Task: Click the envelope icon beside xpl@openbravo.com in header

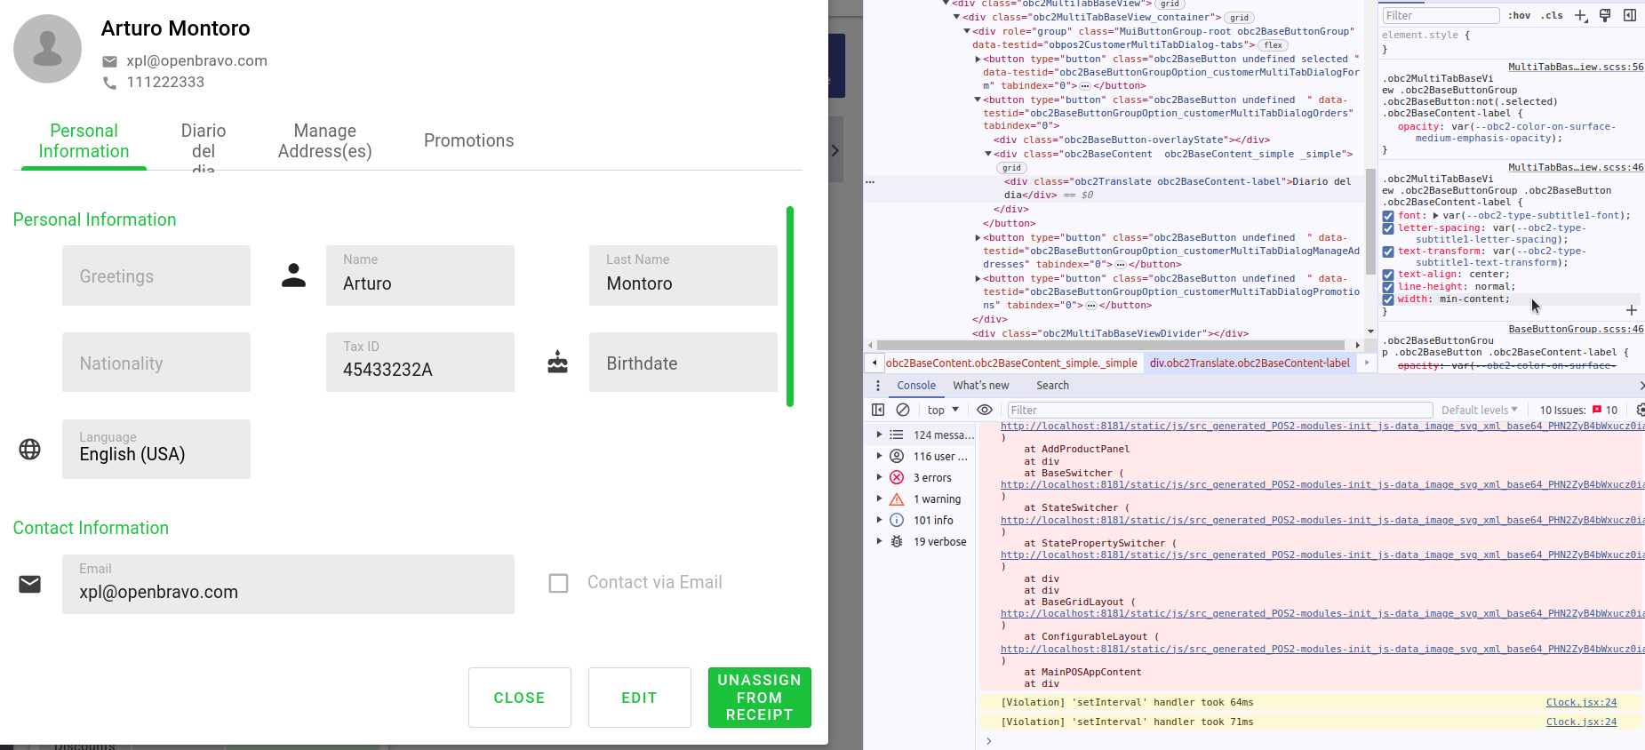Action: pyautogui.click(x=109, y=61)
